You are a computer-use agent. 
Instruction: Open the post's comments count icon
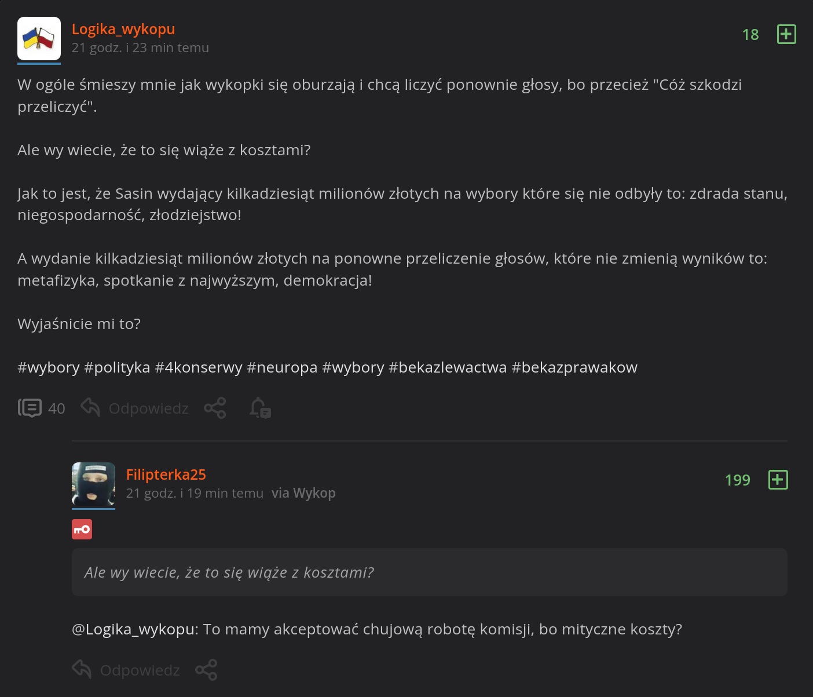(30, 408)
